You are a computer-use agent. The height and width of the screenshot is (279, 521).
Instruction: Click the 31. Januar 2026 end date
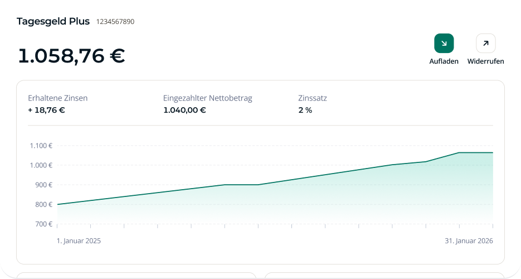[x=470, y=241]
